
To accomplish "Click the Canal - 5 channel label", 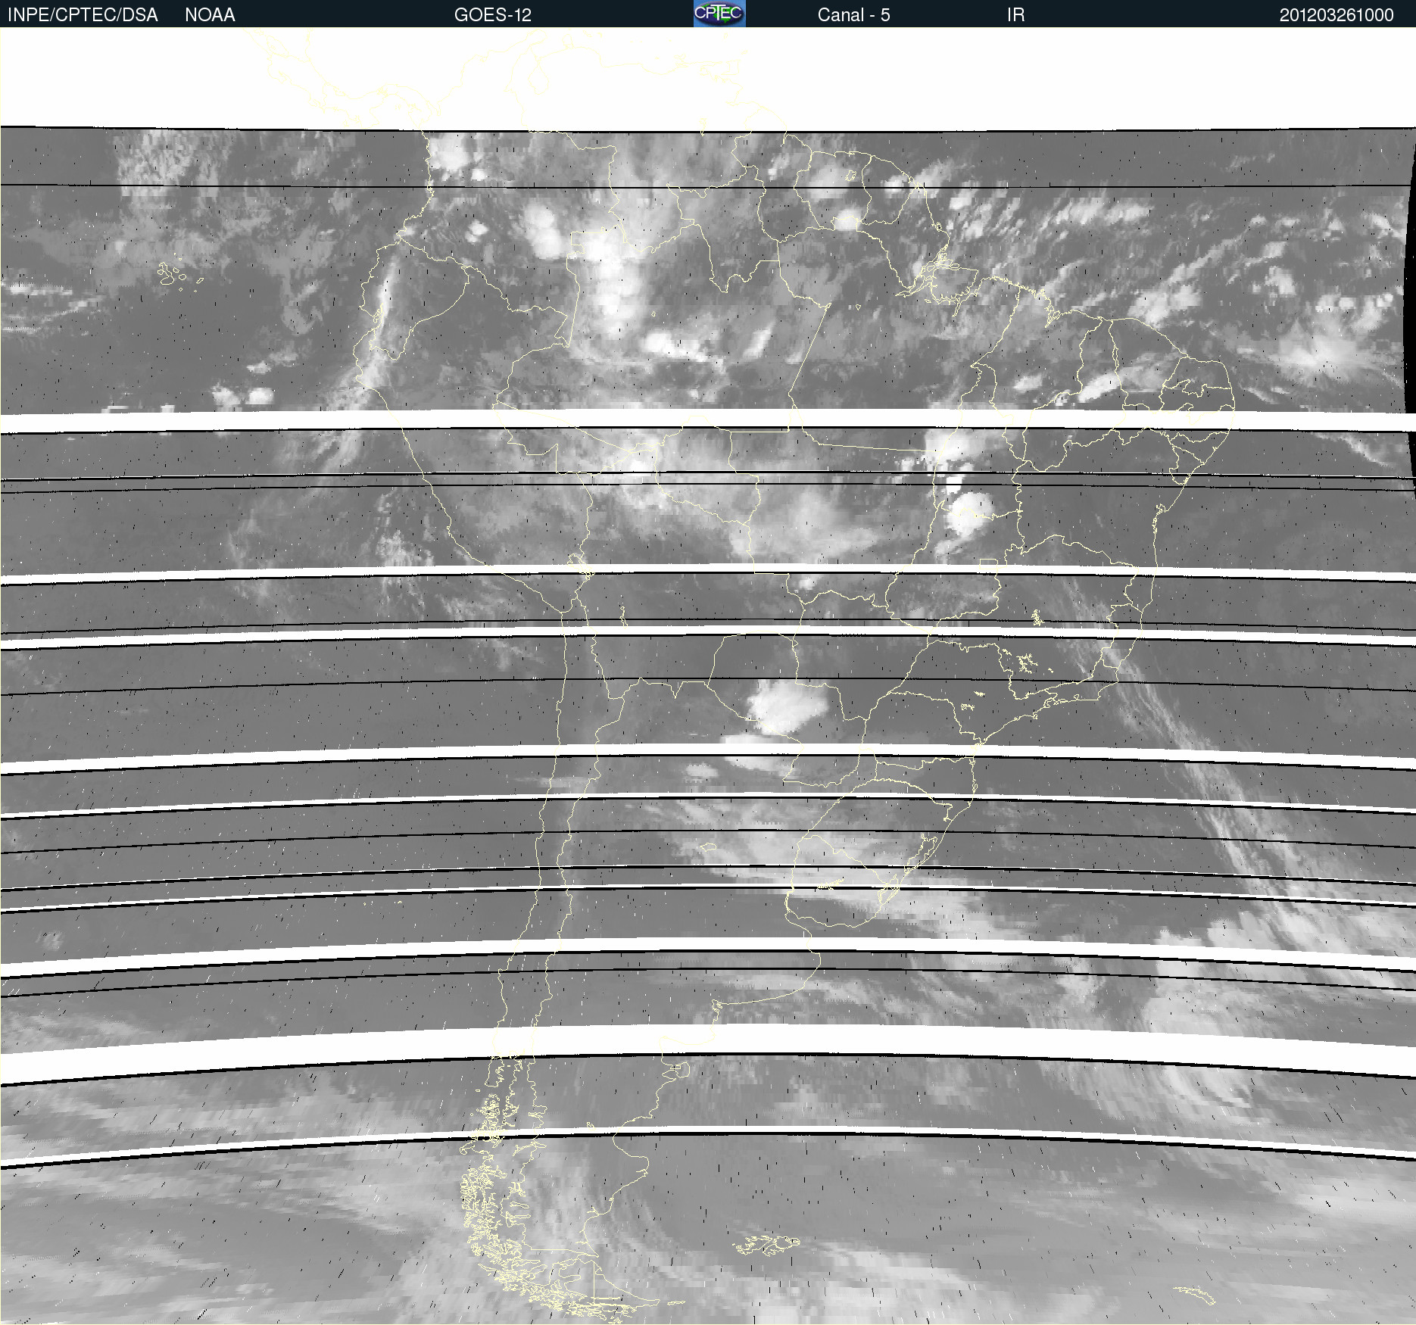I will click(853, 15).
